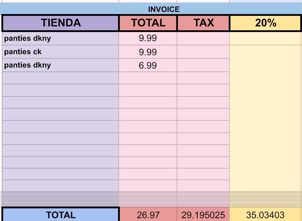Click the 29.195025 tax total cell
This screenshot has height=221, width=302.
203,215
